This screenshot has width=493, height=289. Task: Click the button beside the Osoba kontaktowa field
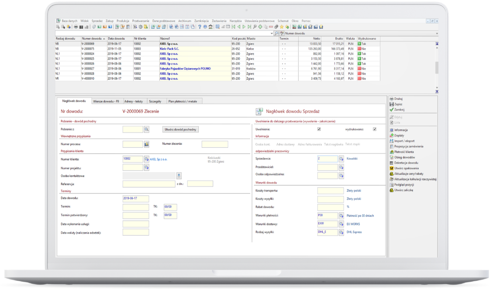(179, 176)
